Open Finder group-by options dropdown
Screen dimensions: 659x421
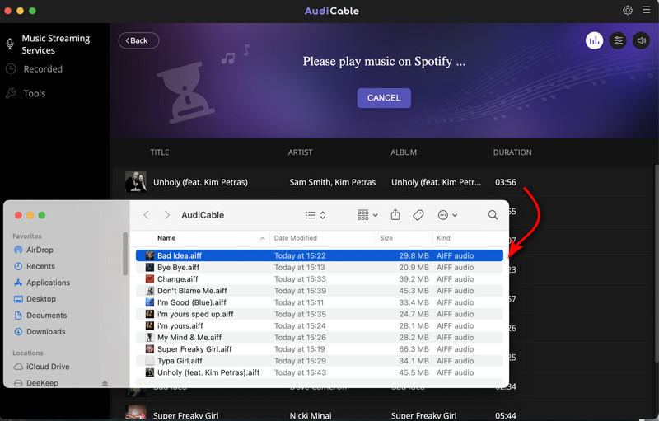(x=367, y=215)
